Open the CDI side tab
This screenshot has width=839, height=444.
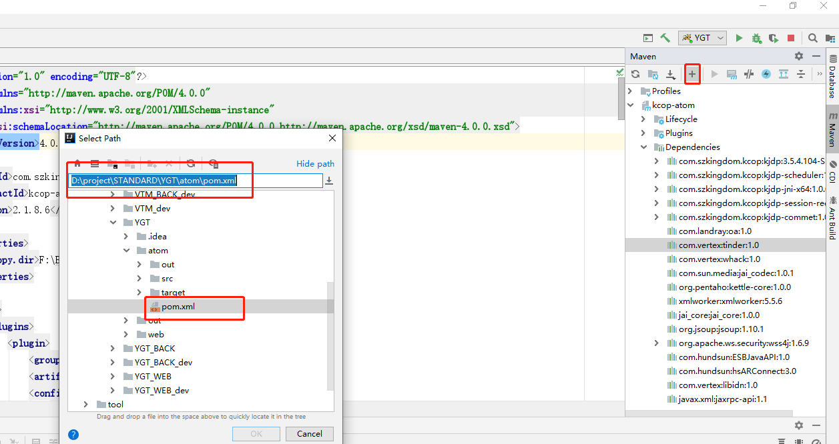click(832, 172)
